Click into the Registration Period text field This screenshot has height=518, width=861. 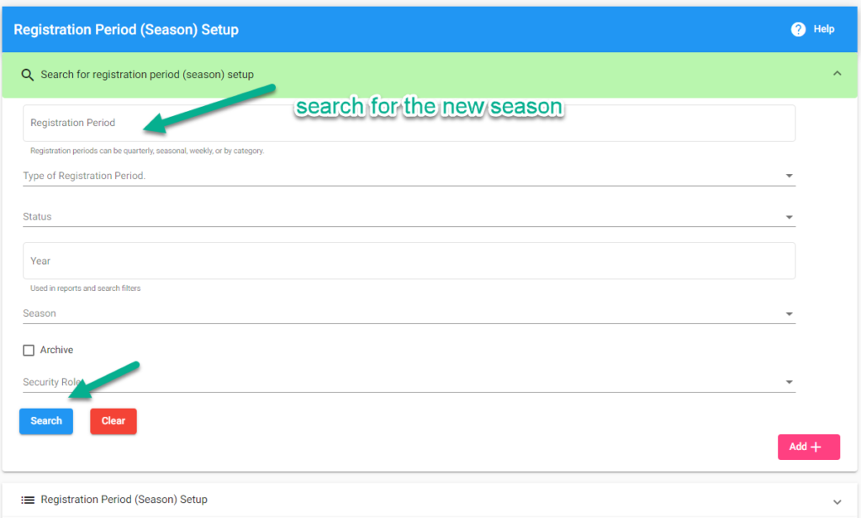tap(409, 123)
